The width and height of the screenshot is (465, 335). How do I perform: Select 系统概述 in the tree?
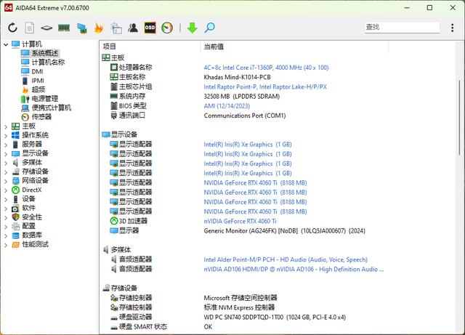[x=45, y=53]
